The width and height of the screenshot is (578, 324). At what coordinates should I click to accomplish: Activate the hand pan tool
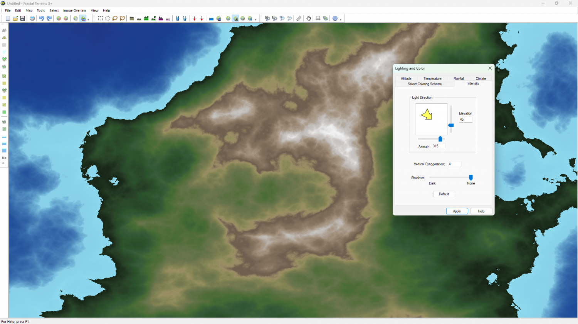[309, 18]
